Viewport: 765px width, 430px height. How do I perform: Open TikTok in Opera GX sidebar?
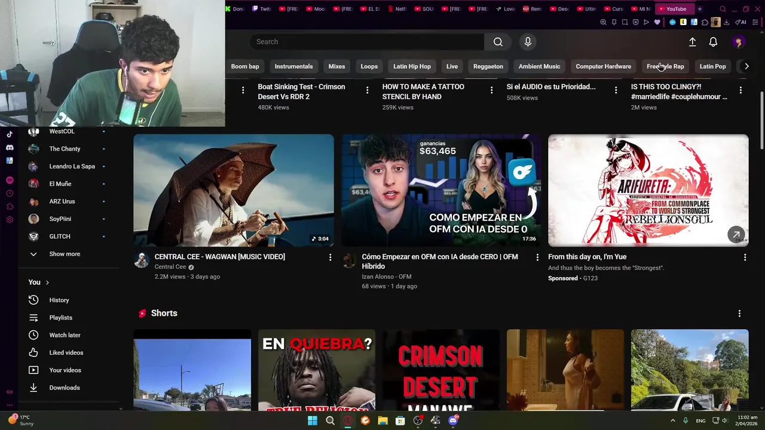(10, 134)
